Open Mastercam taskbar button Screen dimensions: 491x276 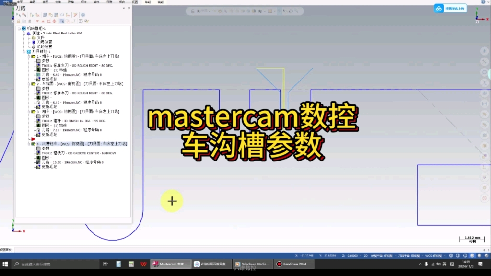(170, 264)
